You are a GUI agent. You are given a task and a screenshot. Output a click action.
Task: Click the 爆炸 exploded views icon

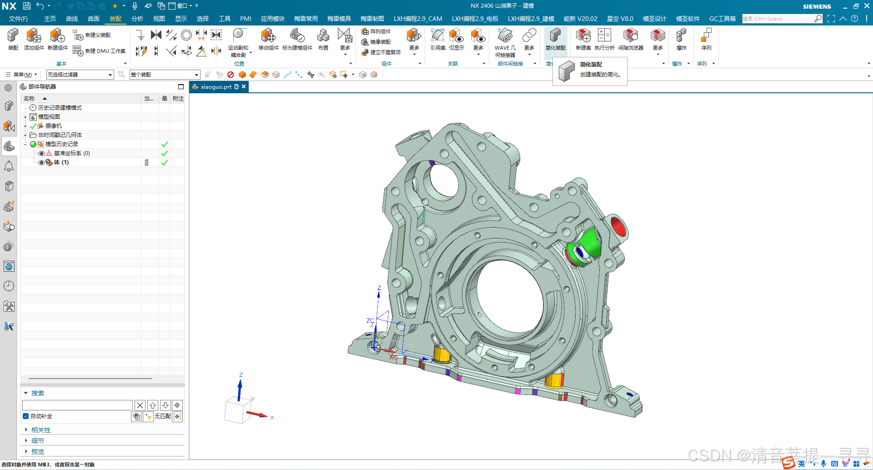click(681, 39)
